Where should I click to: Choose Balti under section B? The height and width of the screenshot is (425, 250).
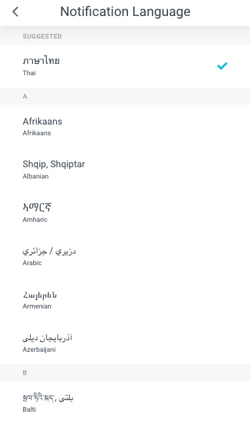125,403
